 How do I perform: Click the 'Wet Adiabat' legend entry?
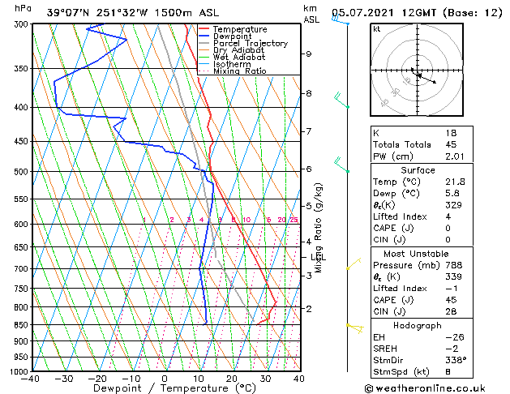click(x=239, y=58)
